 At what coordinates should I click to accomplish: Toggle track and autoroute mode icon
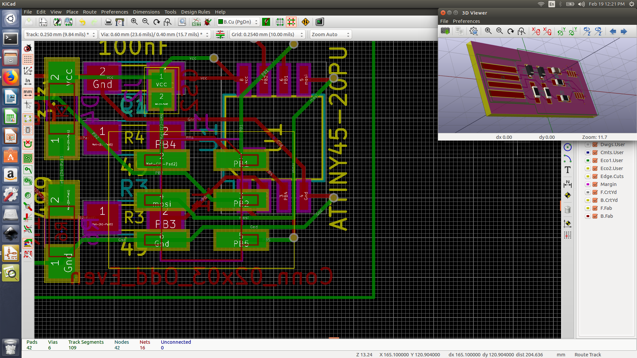[x=291, y=22]
